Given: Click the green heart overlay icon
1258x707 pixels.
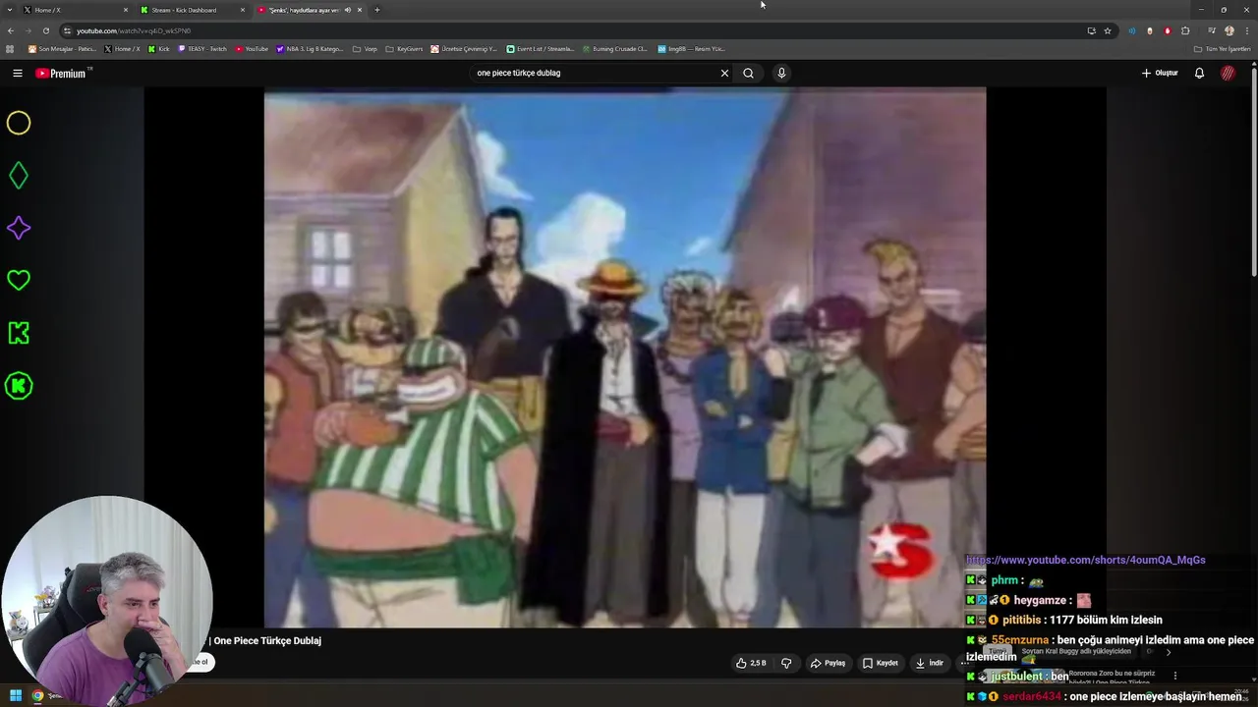Looking at the screenshot, I should (x=19, y=281).
